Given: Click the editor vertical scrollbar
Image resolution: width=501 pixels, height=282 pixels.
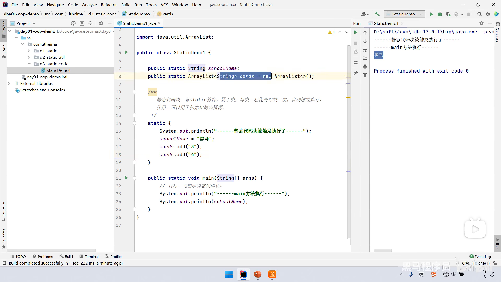Looking at the screenshot, I should pyautogui.click(x=349, y=141).
